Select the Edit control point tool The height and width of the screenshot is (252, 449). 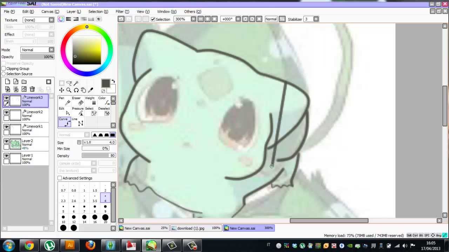65,111
